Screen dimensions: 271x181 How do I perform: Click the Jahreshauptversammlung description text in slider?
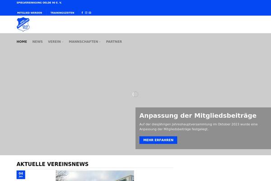click(198, 127)
